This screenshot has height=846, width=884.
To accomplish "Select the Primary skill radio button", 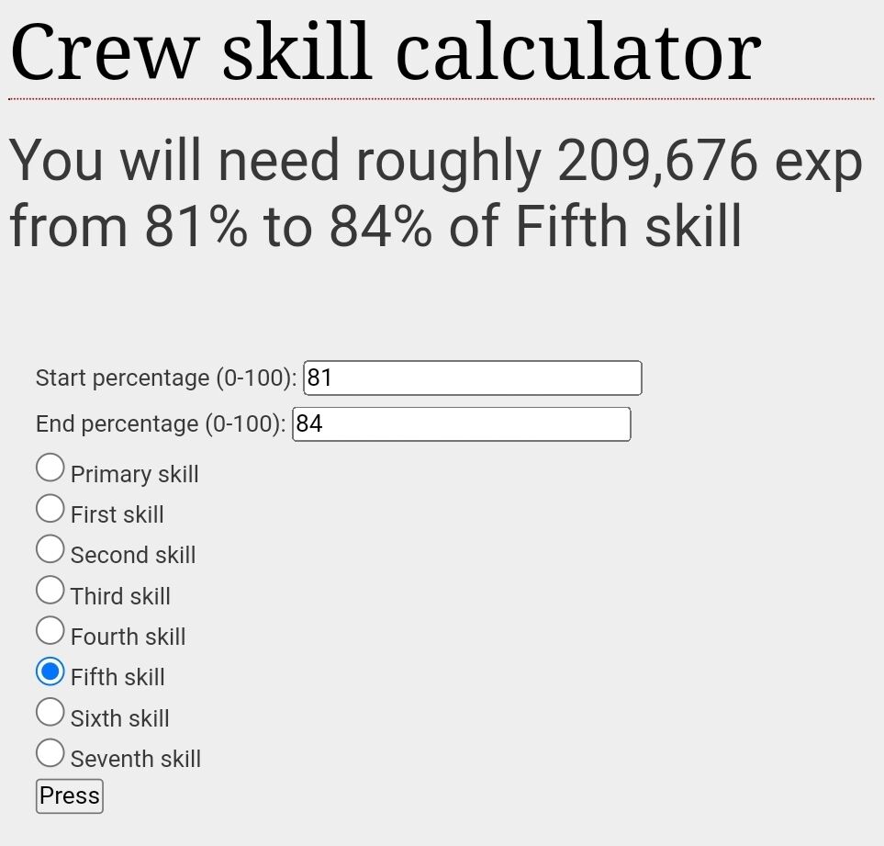I will point(50,468).
